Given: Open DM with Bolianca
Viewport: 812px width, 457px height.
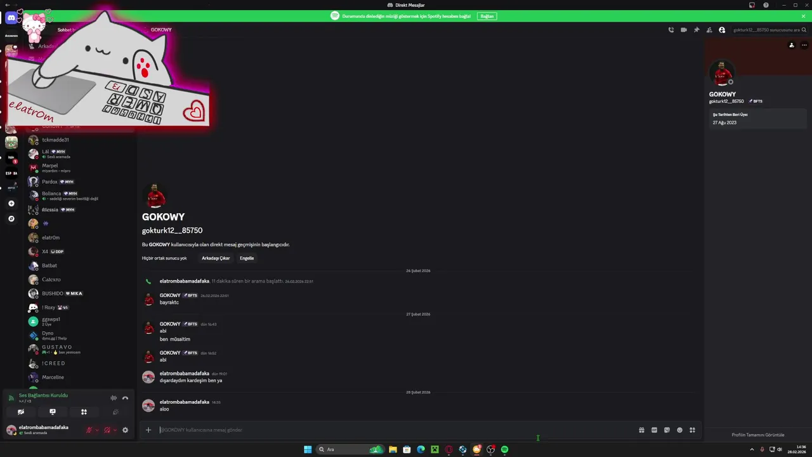Looking at the screenshot, I should point(81,195).
